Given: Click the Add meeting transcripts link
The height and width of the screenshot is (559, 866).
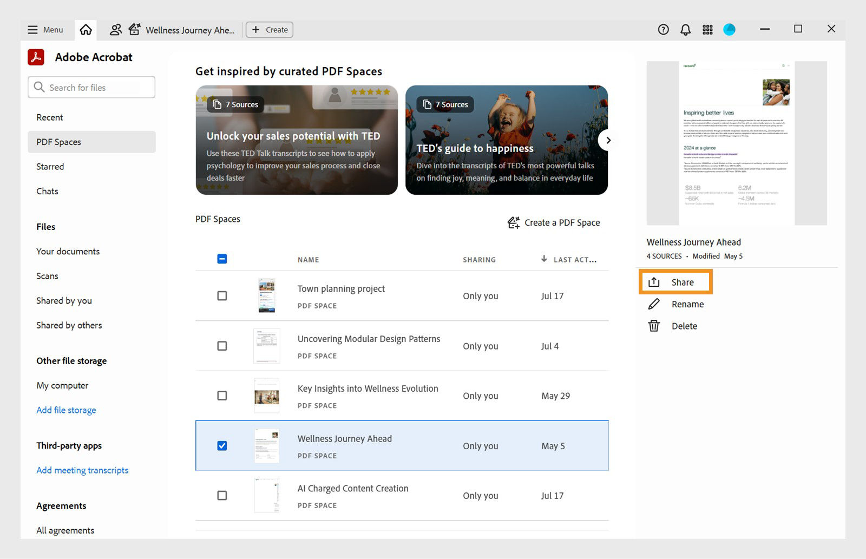Looking at the screenshot, I should pyautogui.click(x=82, y=470).
